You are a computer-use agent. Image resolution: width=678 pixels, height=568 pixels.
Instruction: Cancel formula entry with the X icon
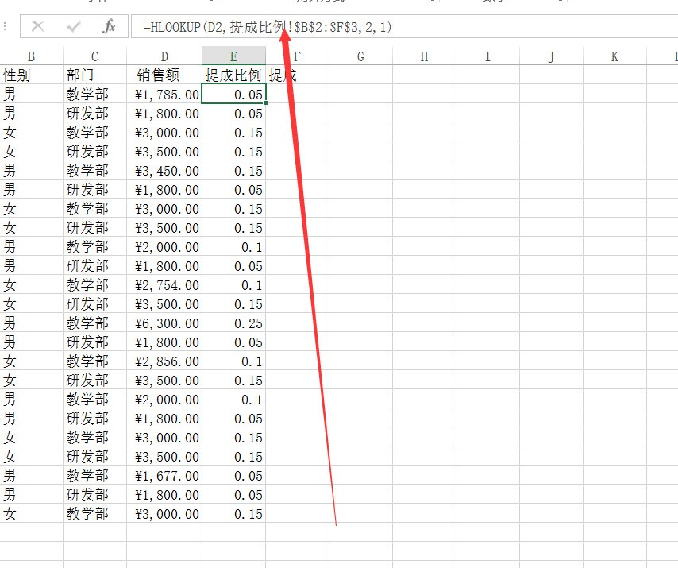pyautogui.click(x=38, y=25)
